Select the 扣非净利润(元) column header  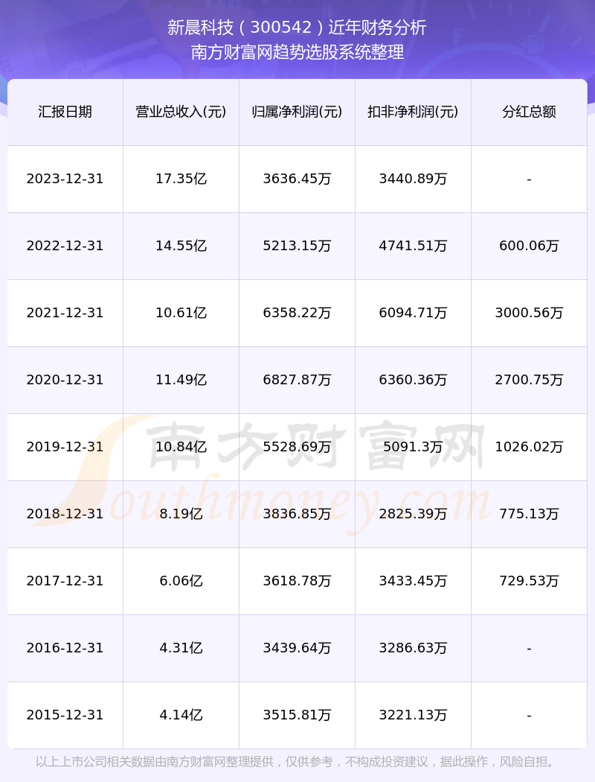click(x=414, y=112)
